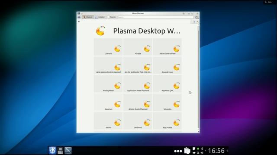The width and height of the screenshot is (277, 155).
Task: Click the crescent icon on Airdata card
Action: [147, 49]
